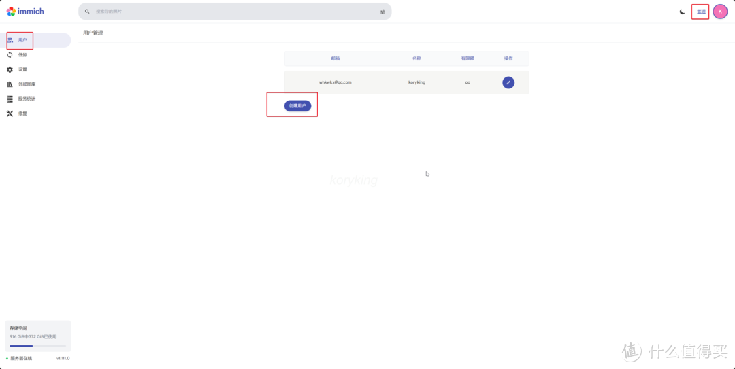Click the search magnifier icon
This screenshot has height=369, width=735.
[x=87, y=12]
